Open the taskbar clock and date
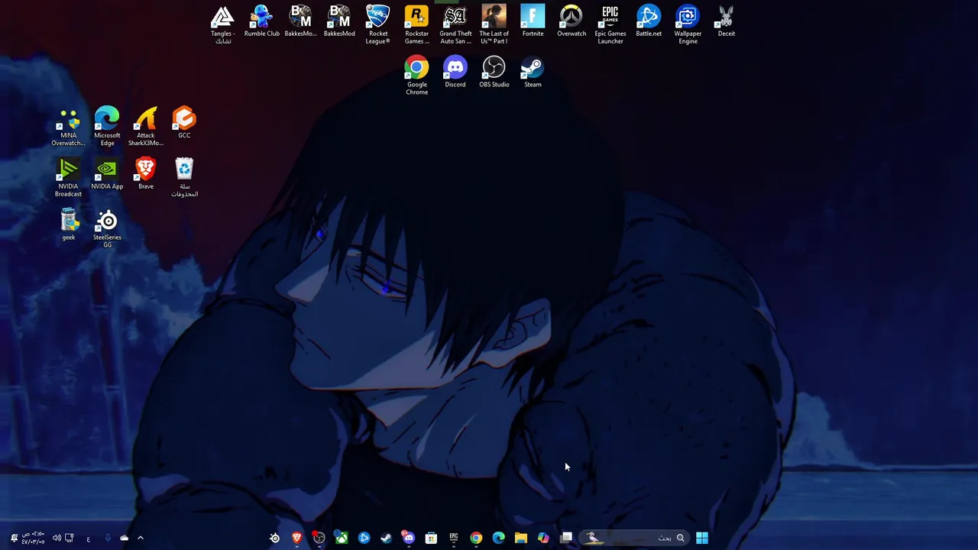 click(33, 538)
